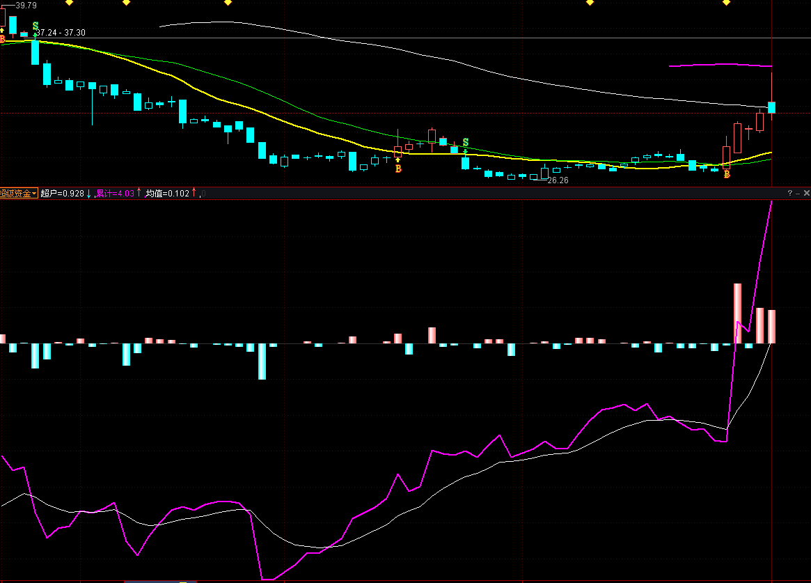This screenshot has width=811, height=583.
Task: Click the green S marker above the mid-chart candle
Action: coord(466,142)
